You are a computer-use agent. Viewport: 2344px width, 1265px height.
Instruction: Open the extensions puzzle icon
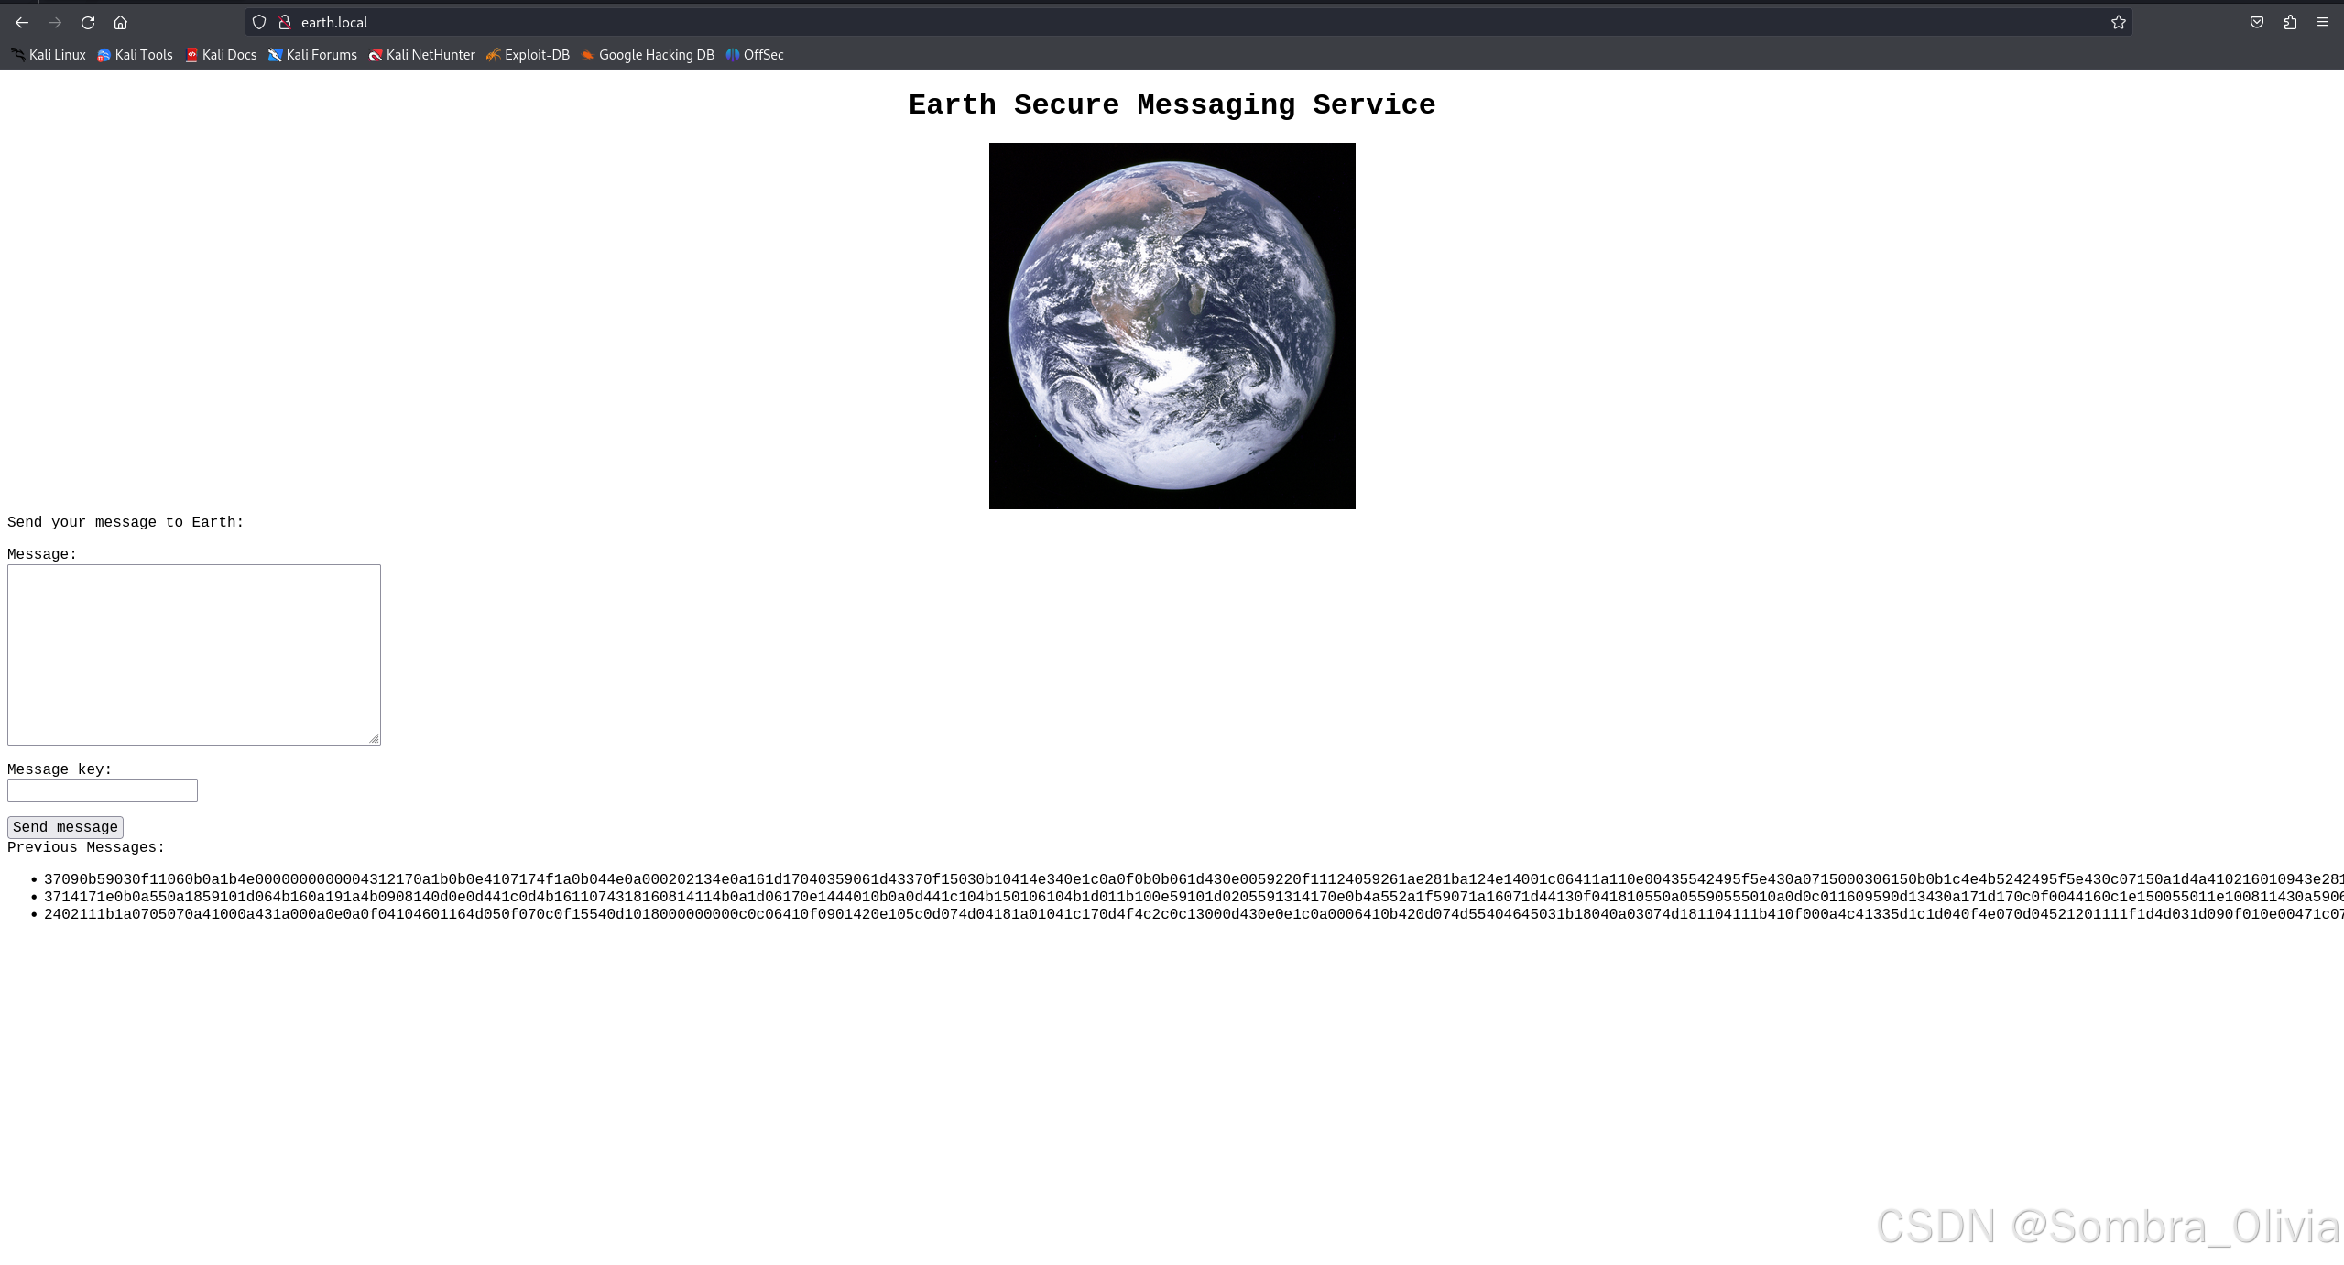[x=2290, y=22]
